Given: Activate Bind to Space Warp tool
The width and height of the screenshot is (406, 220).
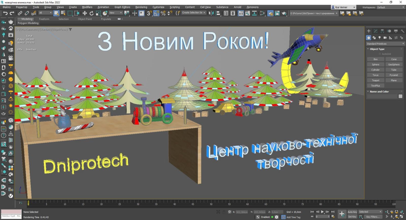Looking at the screenshot, I should [x=33, y=13].
